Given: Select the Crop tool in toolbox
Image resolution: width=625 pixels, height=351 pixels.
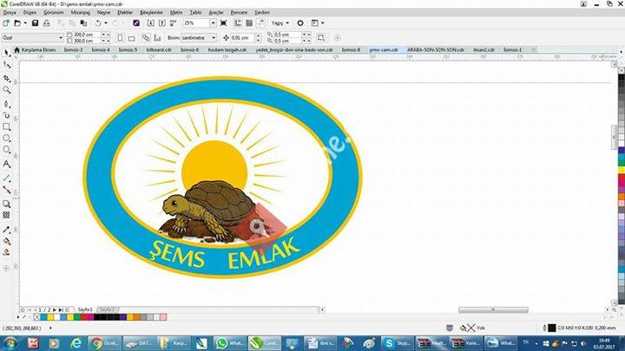Looking at the screenshot, I should [x=7, y=77].
